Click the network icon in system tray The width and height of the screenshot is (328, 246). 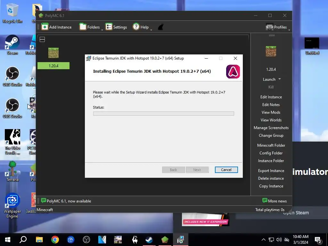coord(271,240)
